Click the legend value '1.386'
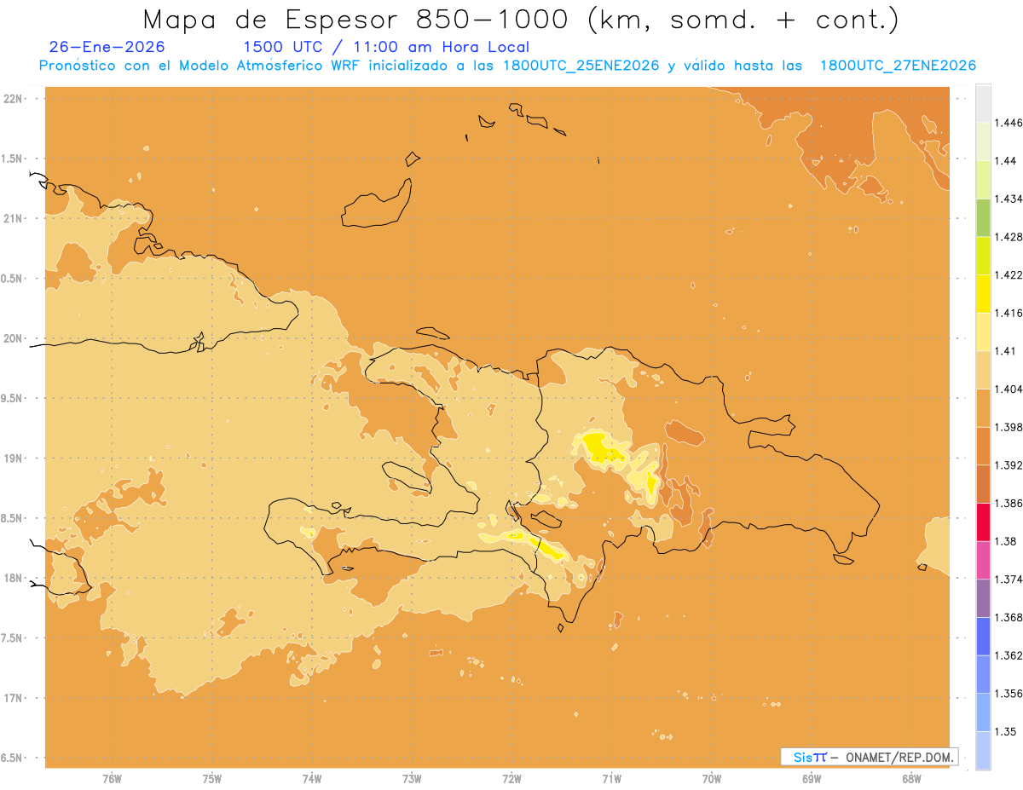 (1009, 504)
